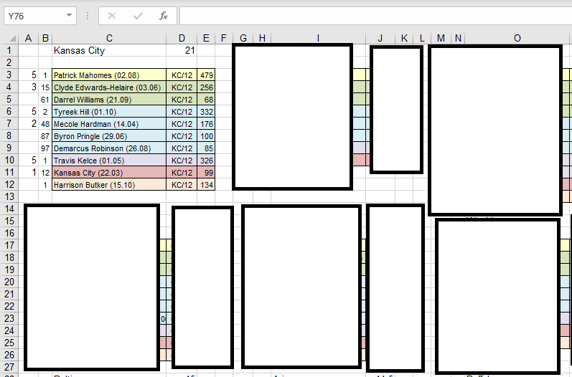
Task: Select row 13 header
Action: pos(9,196)
